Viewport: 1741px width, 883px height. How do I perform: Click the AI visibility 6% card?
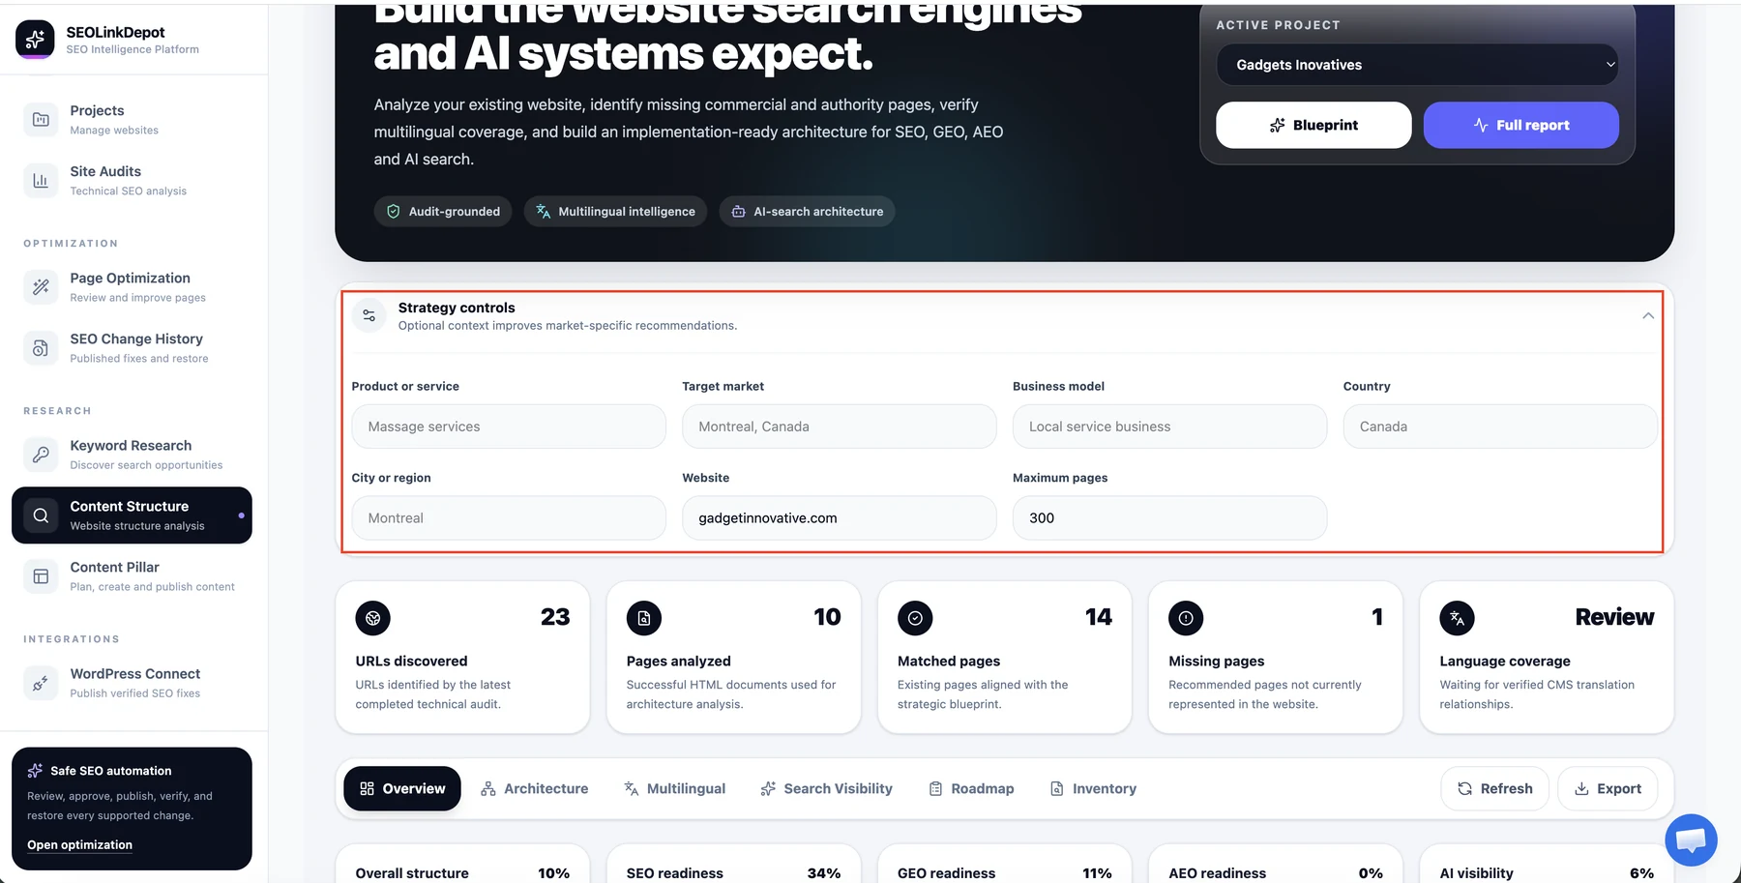(x=1546, y=866)
